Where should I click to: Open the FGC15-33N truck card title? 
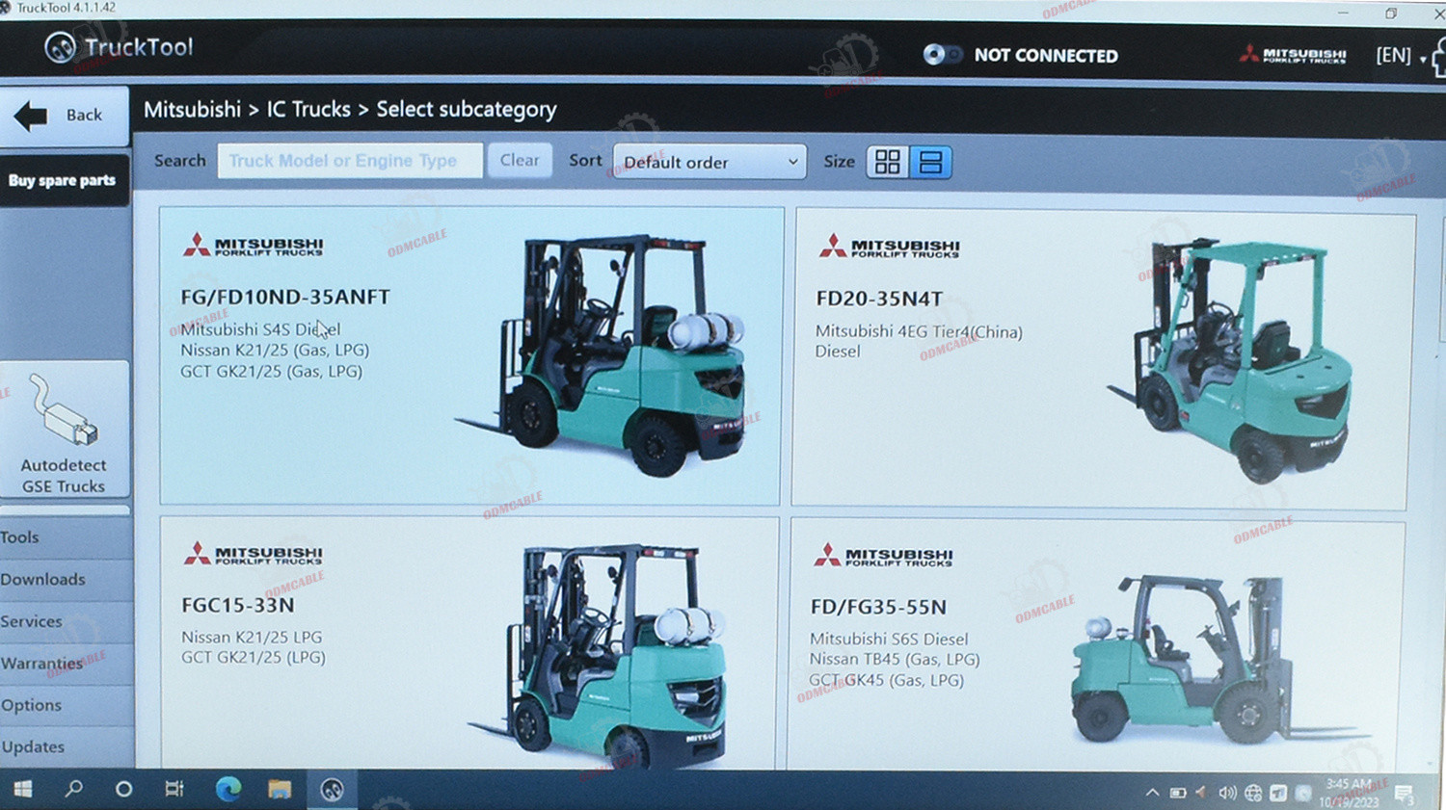[x=238, y=606]
